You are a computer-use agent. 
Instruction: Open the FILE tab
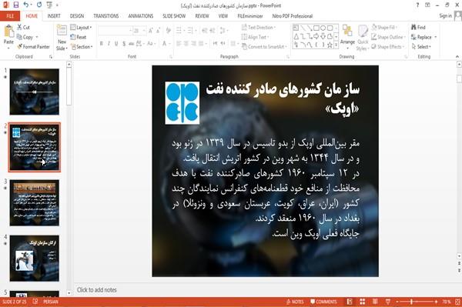pyautogui.click(x=10, y=16)
